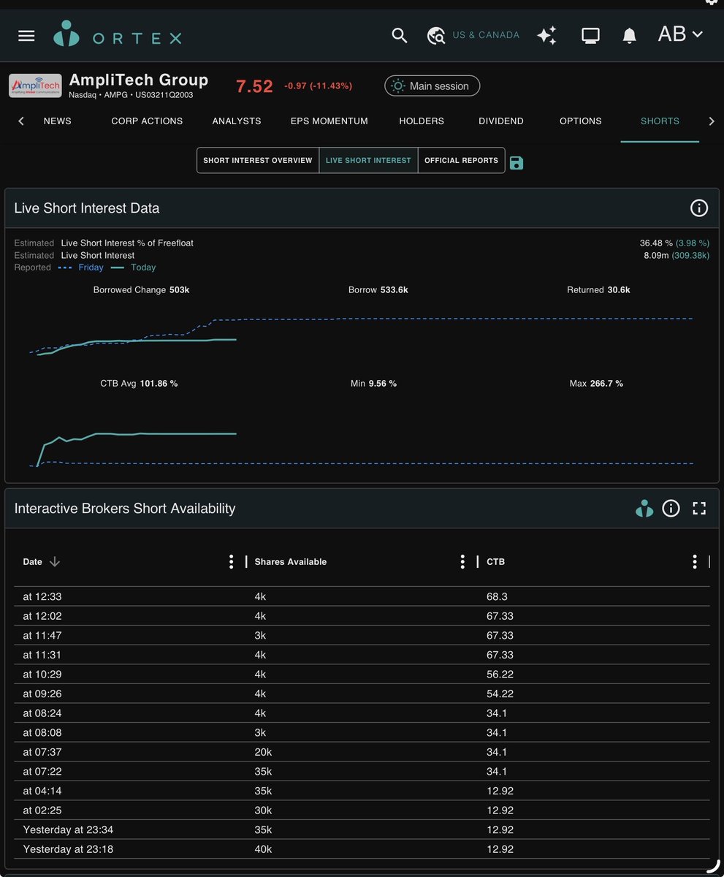724x877 pixels.
Task: Open the Short Availability info icon
Action: [671, 509]
